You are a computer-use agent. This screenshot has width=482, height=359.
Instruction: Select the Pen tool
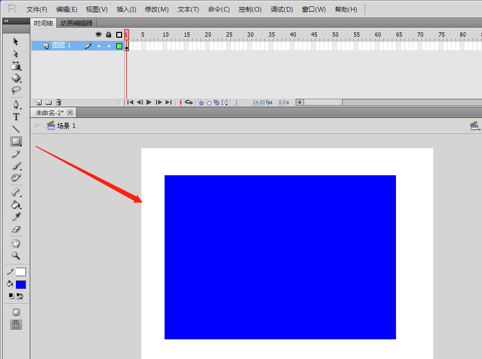[16, 104]
